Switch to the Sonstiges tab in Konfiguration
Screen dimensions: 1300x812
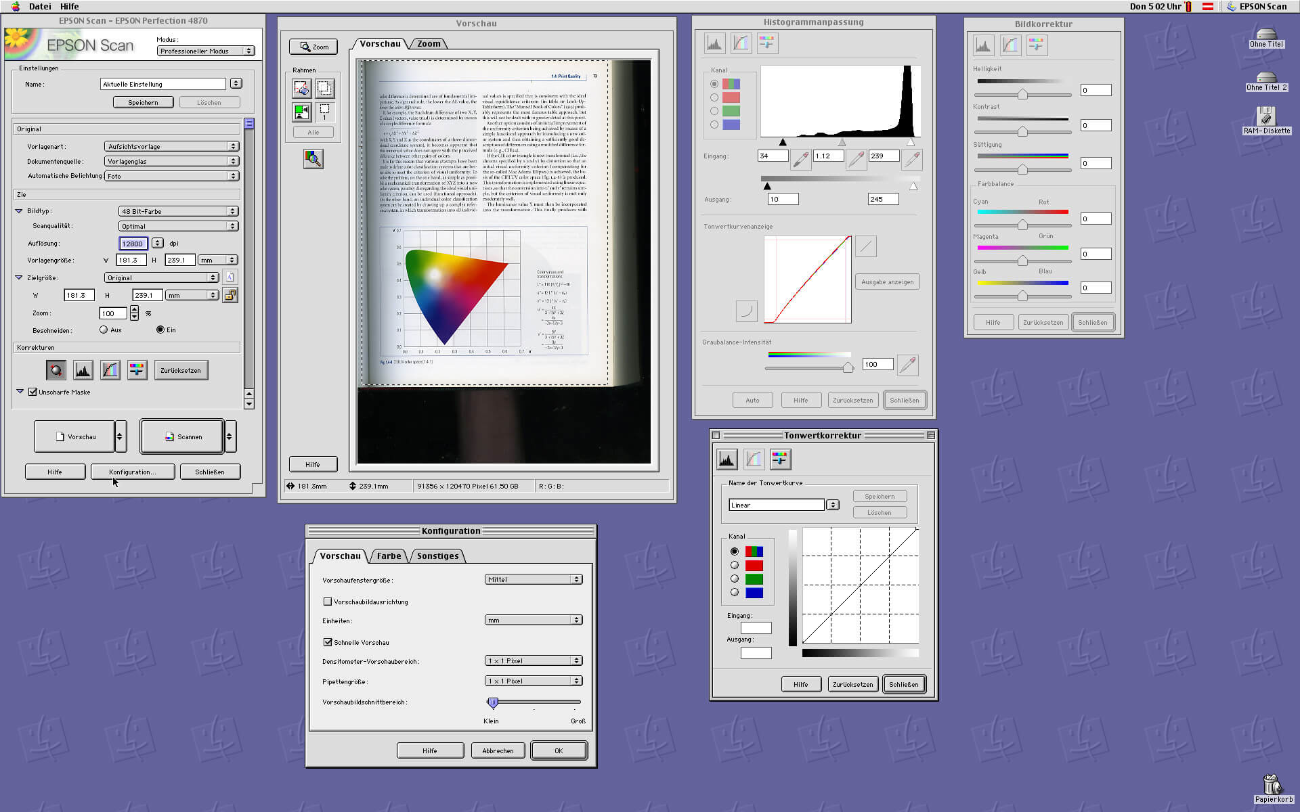(437, 556)
